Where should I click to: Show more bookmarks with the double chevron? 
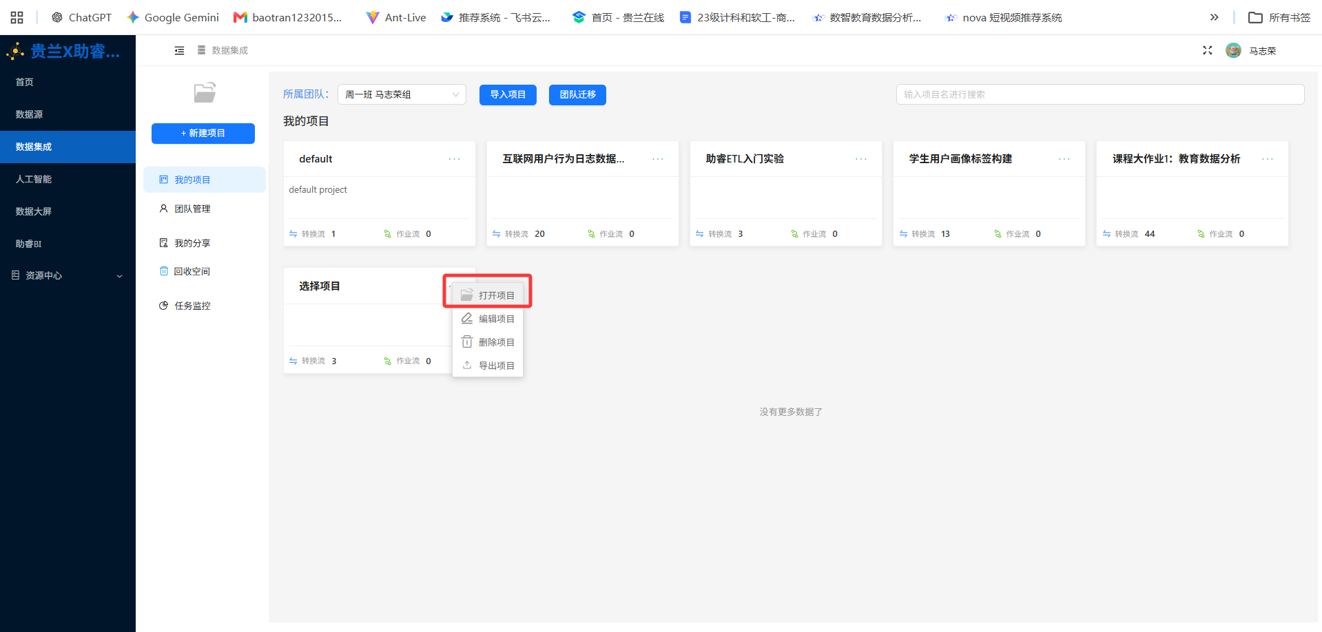tap(1215, 17)
